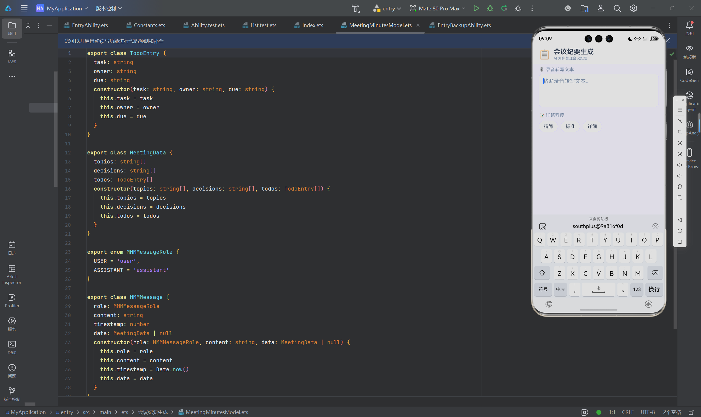701x417 pixels.
Task: Open the Terminal panel
Action: click(x=12, y=347)
